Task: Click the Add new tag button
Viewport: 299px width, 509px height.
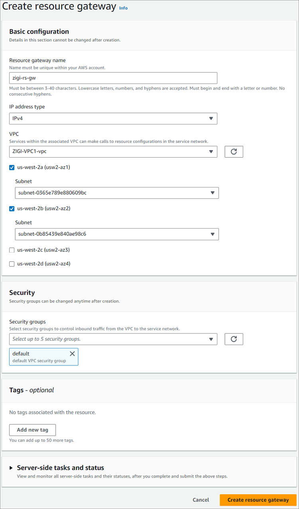Action: pyautogui.click(x=33, y=430)
